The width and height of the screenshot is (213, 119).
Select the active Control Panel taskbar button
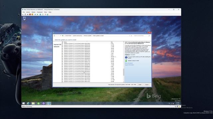49,103
